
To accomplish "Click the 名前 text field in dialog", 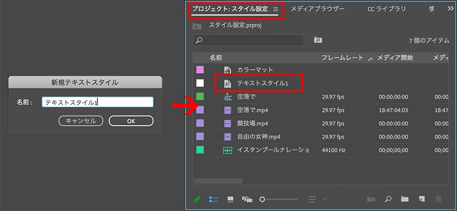I will pos(98,102).
